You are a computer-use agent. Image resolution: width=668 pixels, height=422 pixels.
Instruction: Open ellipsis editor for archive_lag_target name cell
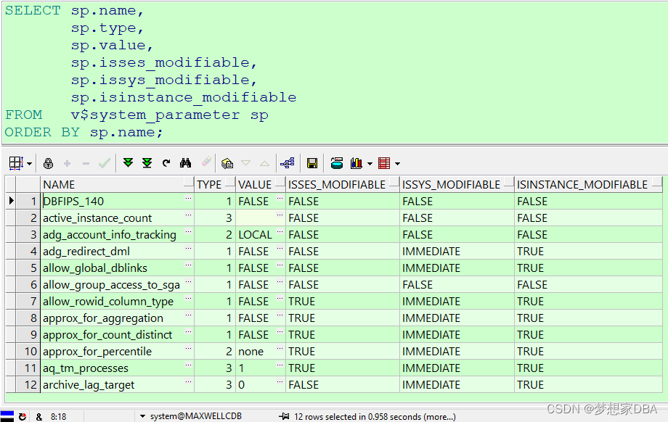(188, 381)
